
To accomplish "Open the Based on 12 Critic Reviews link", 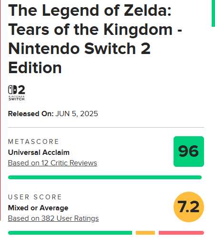I will pyautogui.click(x=52, y=163).
